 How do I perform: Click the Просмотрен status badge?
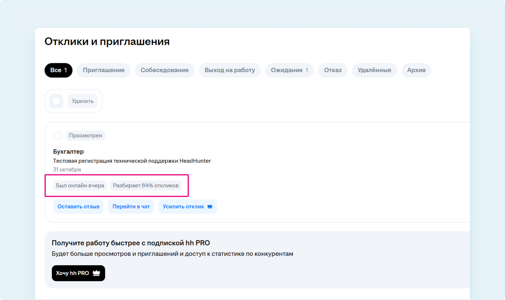click(x=86, y=136)
